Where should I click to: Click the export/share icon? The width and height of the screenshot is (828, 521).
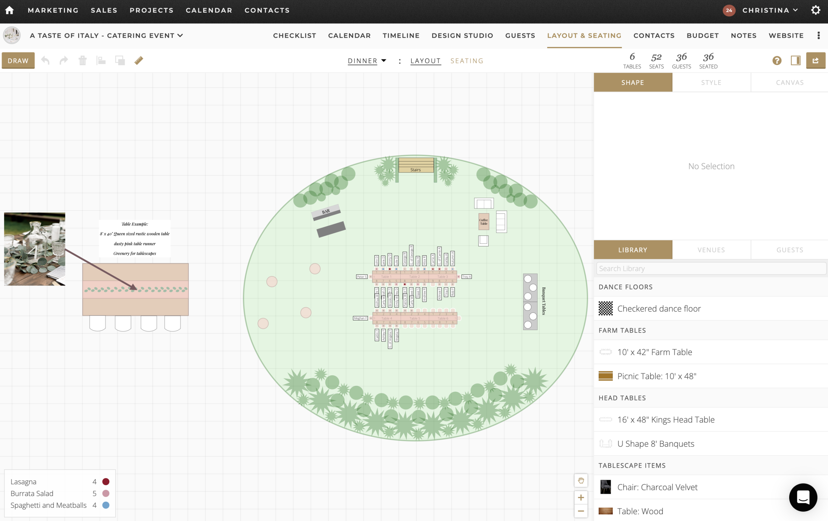point(816,60)
